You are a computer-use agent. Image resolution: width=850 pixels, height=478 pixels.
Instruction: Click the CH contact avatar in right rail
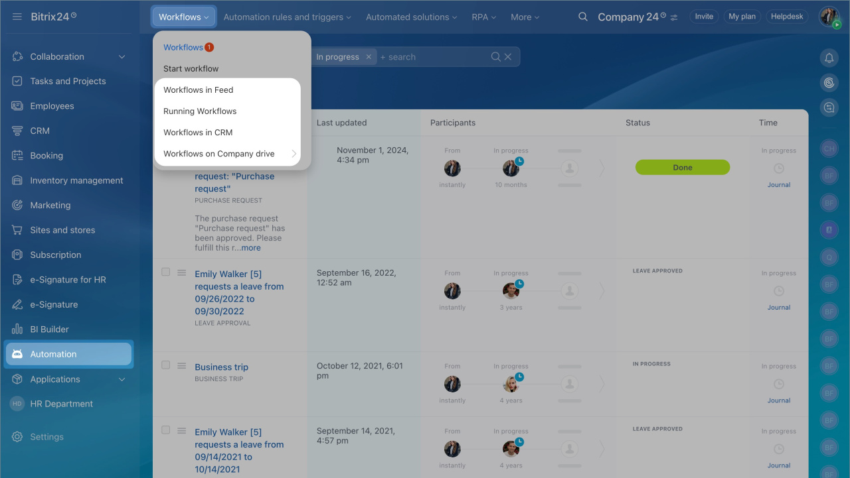[829, 149]
